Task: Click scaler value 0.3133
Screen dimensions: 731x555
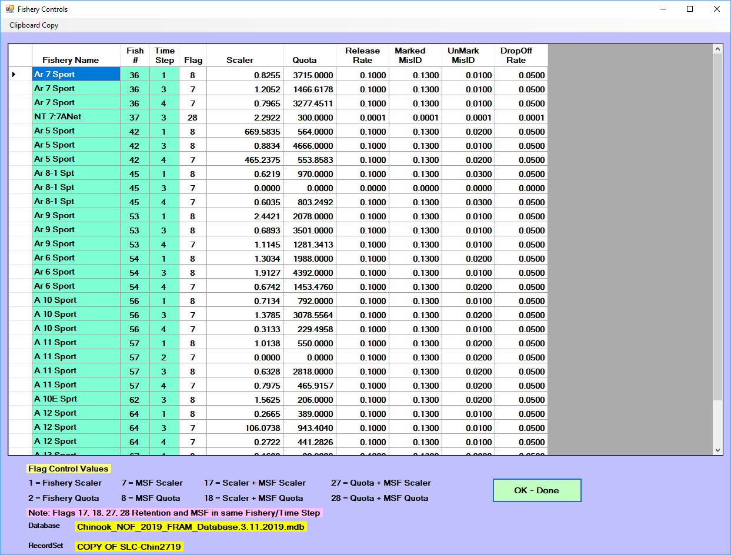Action: click(245, 329)
